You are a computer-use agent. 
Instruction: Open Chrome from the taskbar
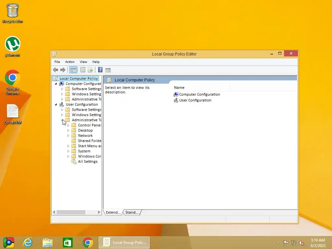click(88, 243)
